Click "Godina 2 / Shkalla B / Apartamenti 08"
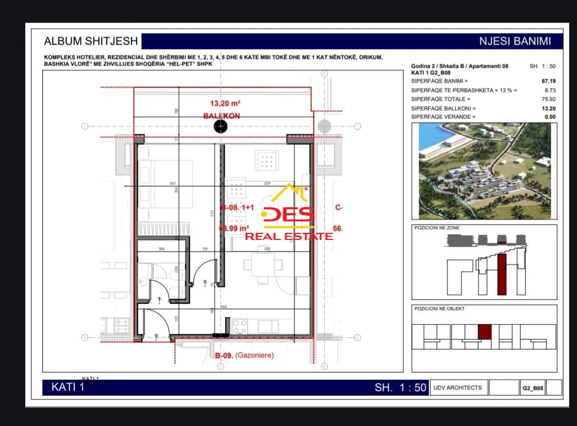This screenshot has width=577, height=426. pos(460,66)
